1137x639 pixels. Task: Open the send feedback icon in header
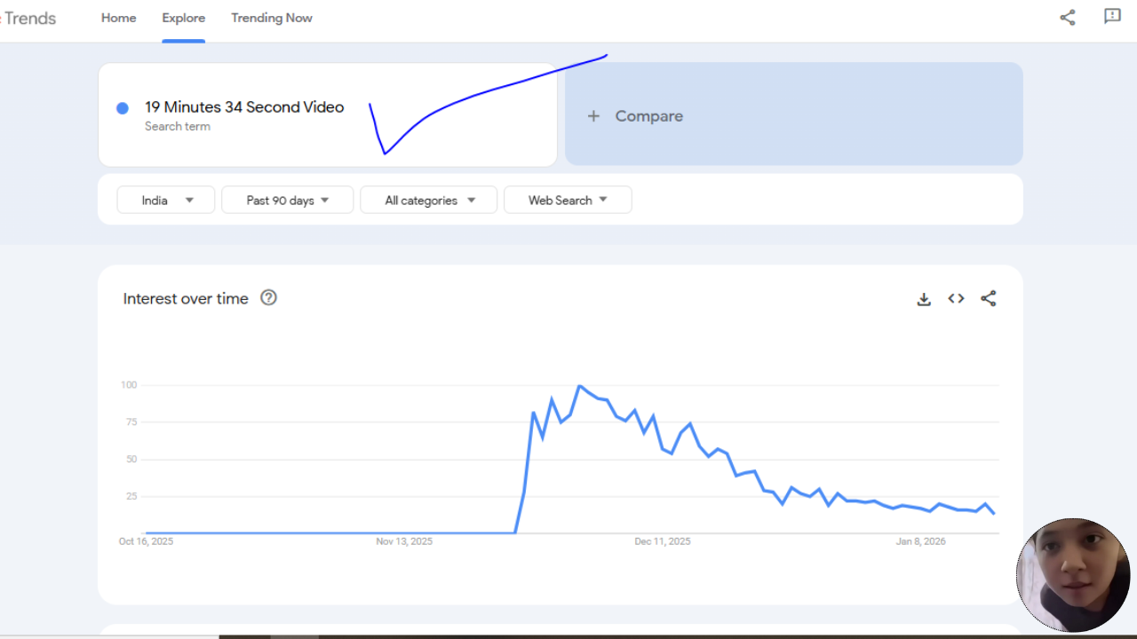point(1112,17)
